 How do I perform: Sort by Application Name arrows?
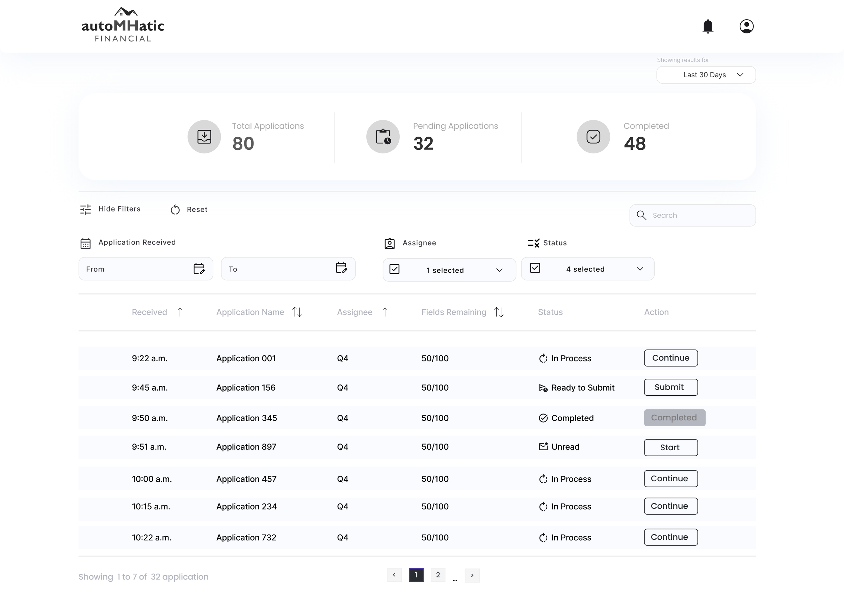click(x=297, y=312)
